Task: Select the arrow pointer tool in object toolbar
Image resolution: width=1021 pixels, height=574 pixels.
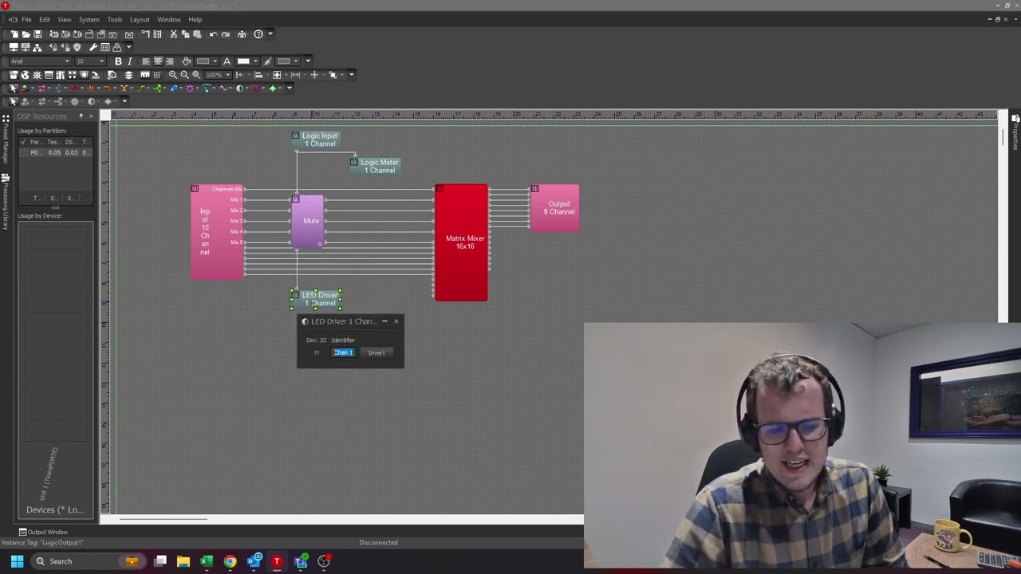Action: 14,88
